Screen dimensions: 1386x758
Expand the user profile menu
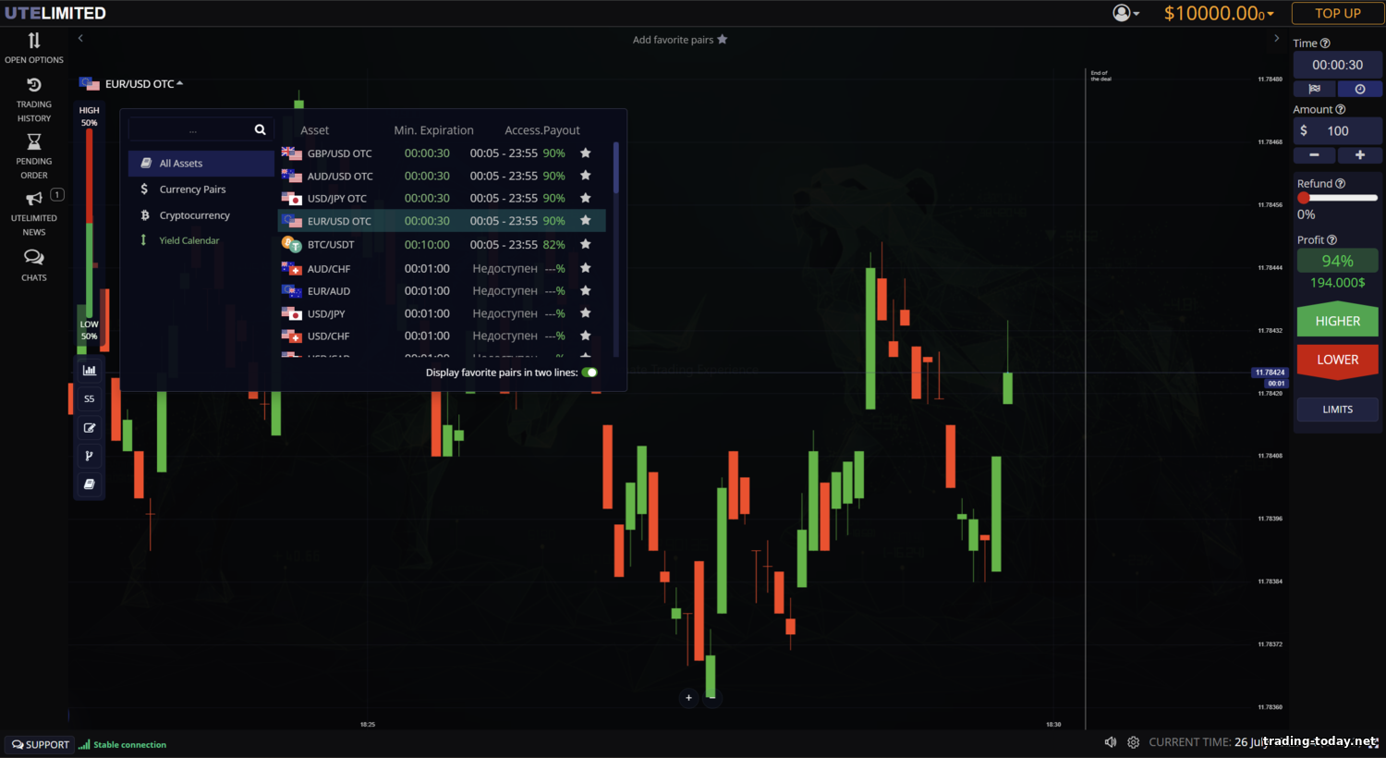pyautogui.click(x=1125, y=13)
